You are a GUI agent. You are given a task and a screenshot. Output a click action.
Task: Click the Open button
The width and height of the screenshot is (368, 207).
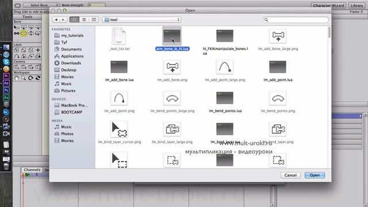point(315,175)
